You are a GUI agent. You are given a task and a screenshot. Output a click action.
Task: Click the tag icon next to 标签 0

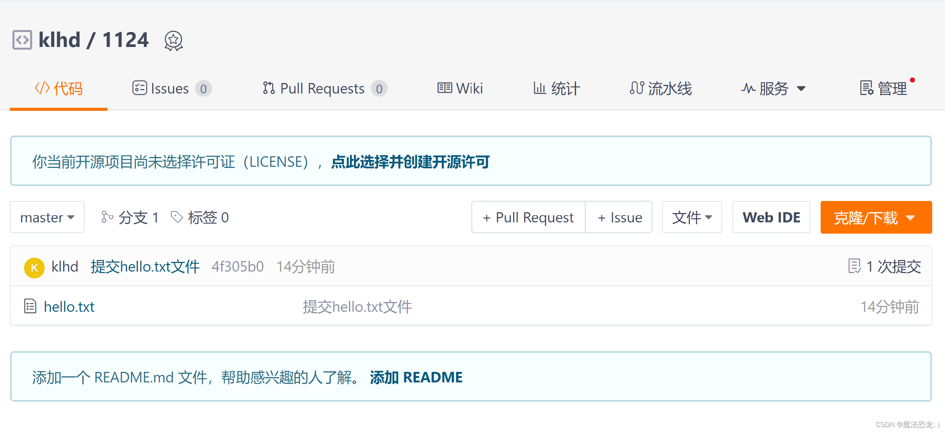point(177,217)
